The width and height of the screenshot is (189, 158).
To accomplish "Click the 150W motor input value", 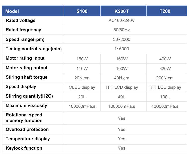I will pos(82,59).
